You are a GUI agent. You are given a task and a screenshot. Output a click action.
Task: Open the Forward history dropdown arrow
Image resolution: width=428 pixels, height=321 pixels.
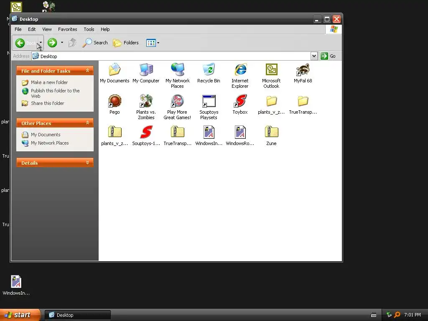coord(62,43)
